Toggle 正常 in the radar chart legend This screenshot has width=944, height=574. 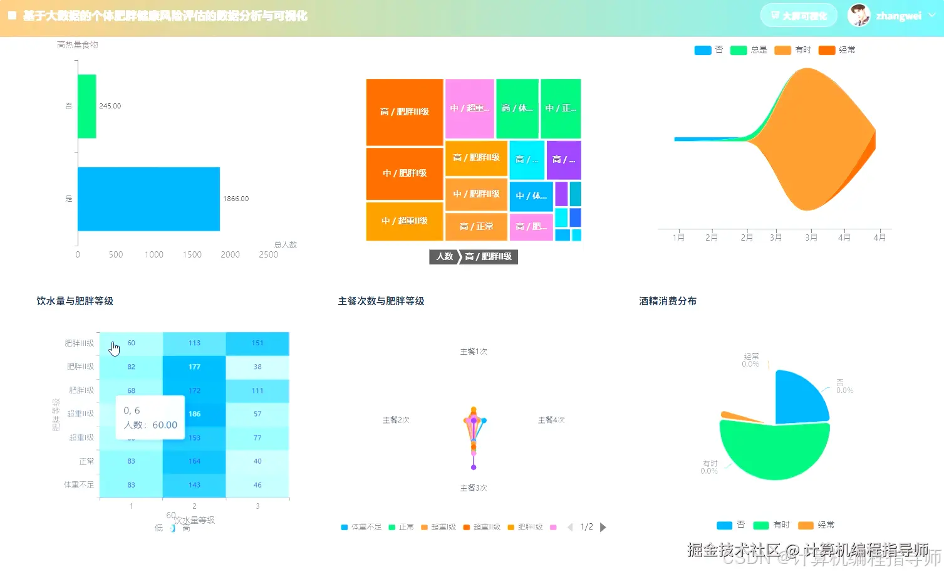click(402, 528)
